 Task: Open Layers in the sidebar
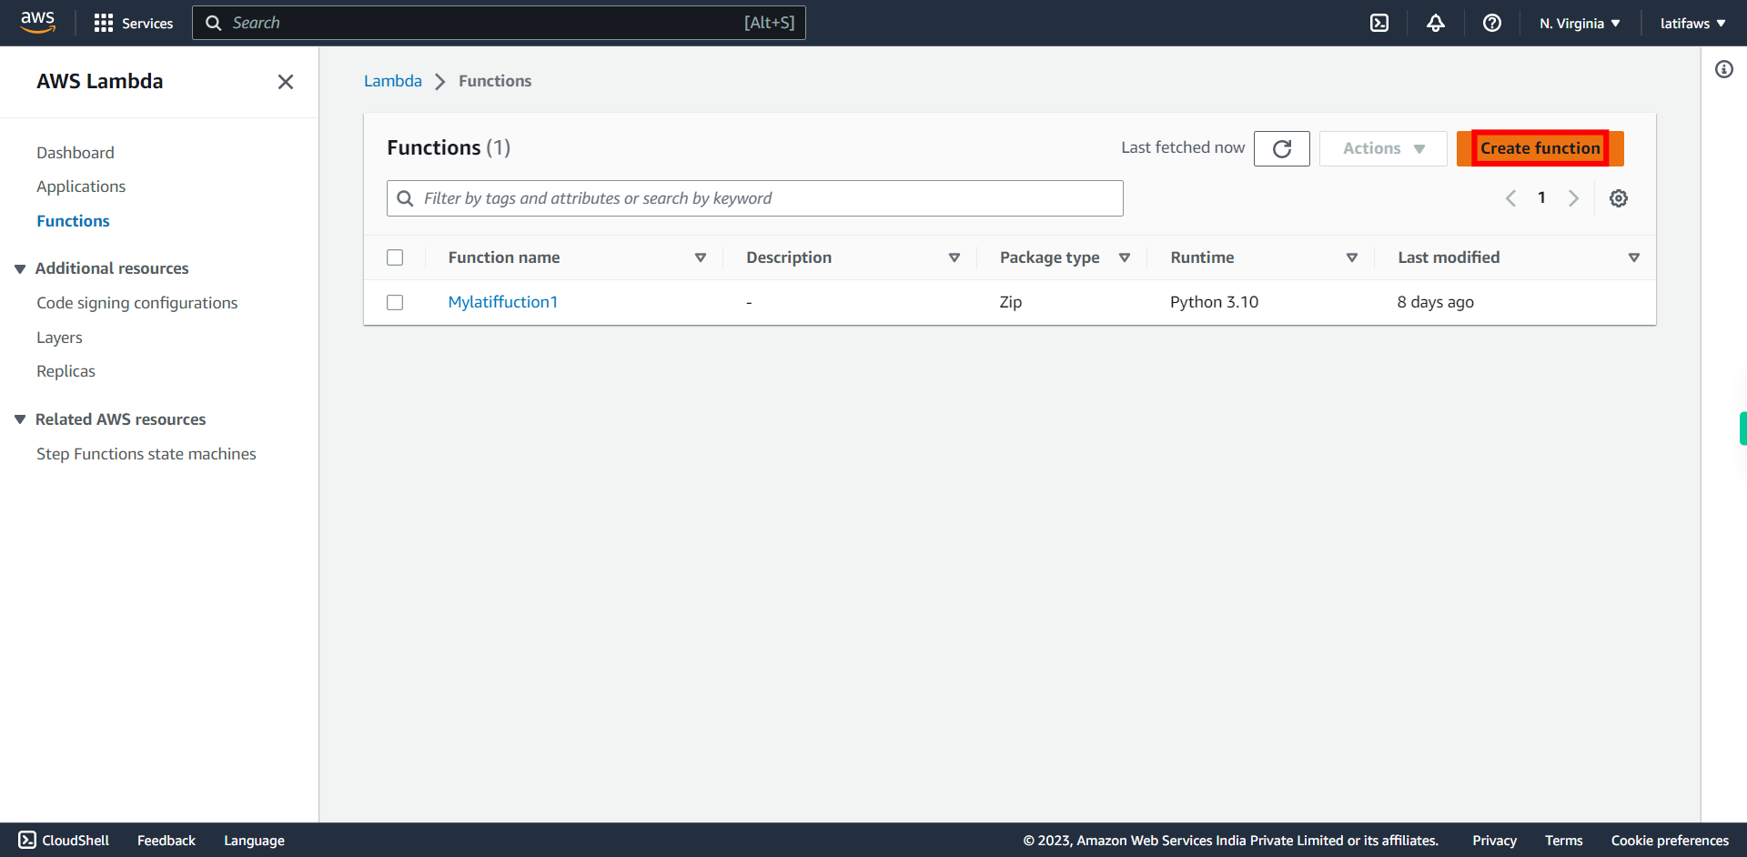[x=59, y=338]
